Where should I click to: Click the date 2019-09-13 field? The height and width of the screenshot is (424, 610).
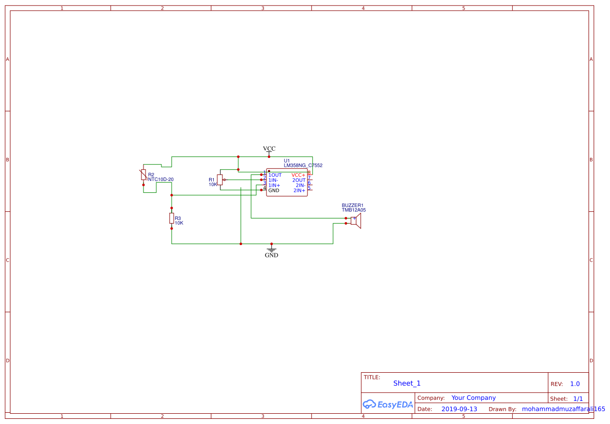459,409
